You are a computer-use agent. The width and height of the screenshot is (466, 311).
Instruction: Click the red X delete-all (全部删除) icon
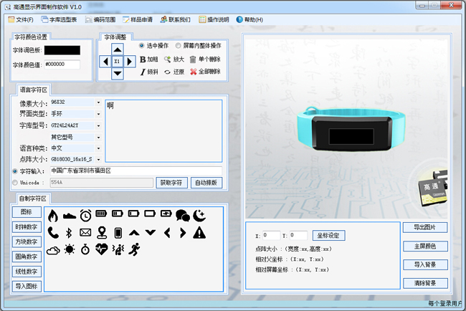(x=194, y=72)
